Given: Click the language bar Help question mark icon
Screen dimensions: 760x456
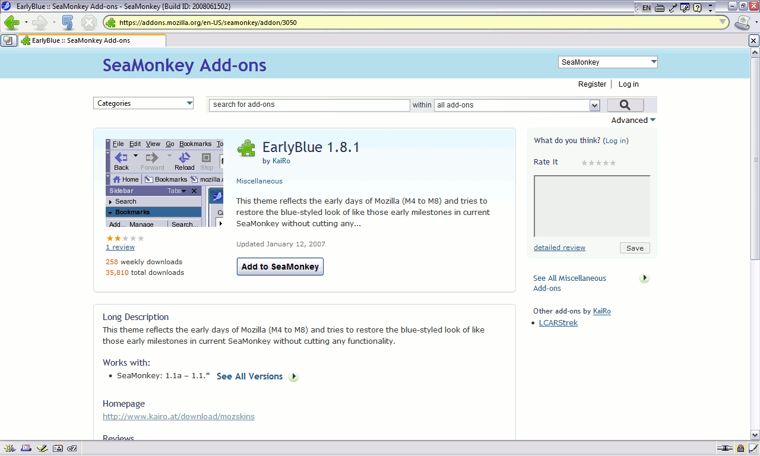Looking at the screenshot, I should [698, 8].
